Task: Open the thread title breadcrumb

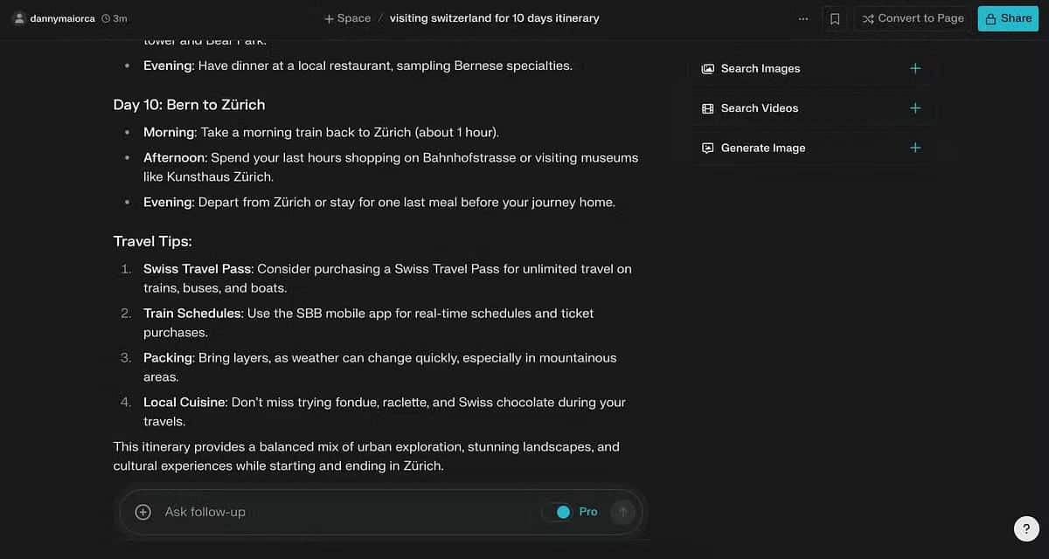Action: click(494, 18)
